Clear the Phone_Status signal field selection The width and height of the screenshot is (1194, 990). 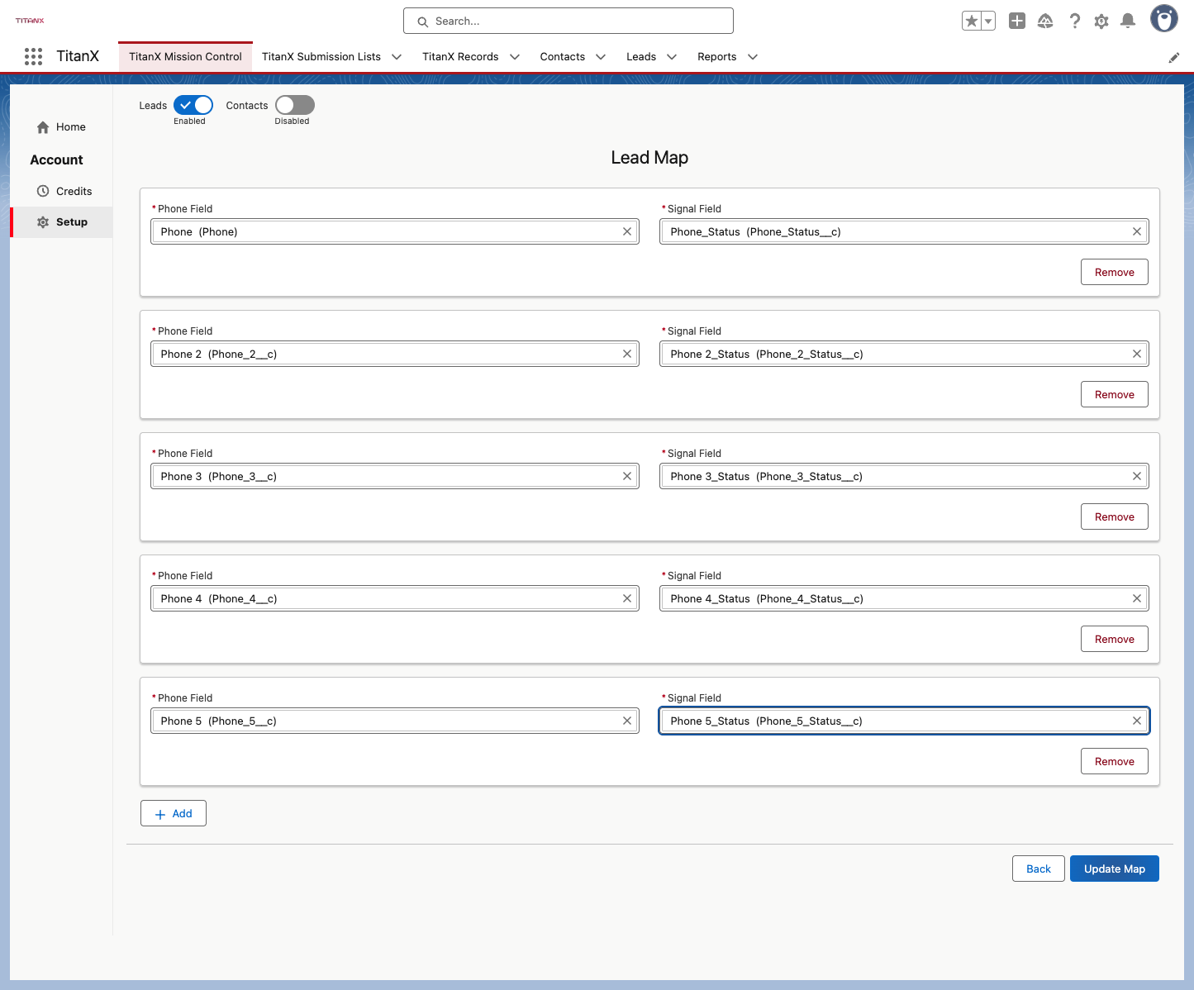point(1137,231)
